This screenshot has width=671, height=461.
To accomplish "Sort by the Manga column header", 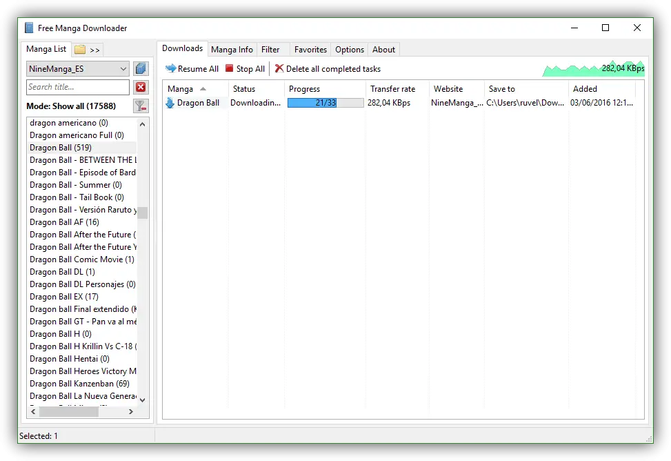I will [x=195, y=89].
